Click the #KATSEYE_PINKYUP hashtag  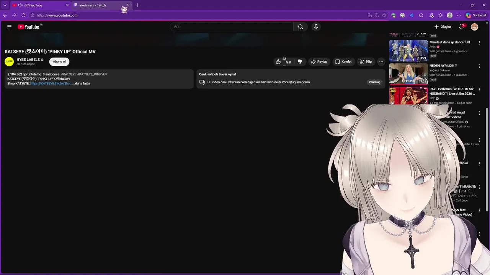click(92, 74)
